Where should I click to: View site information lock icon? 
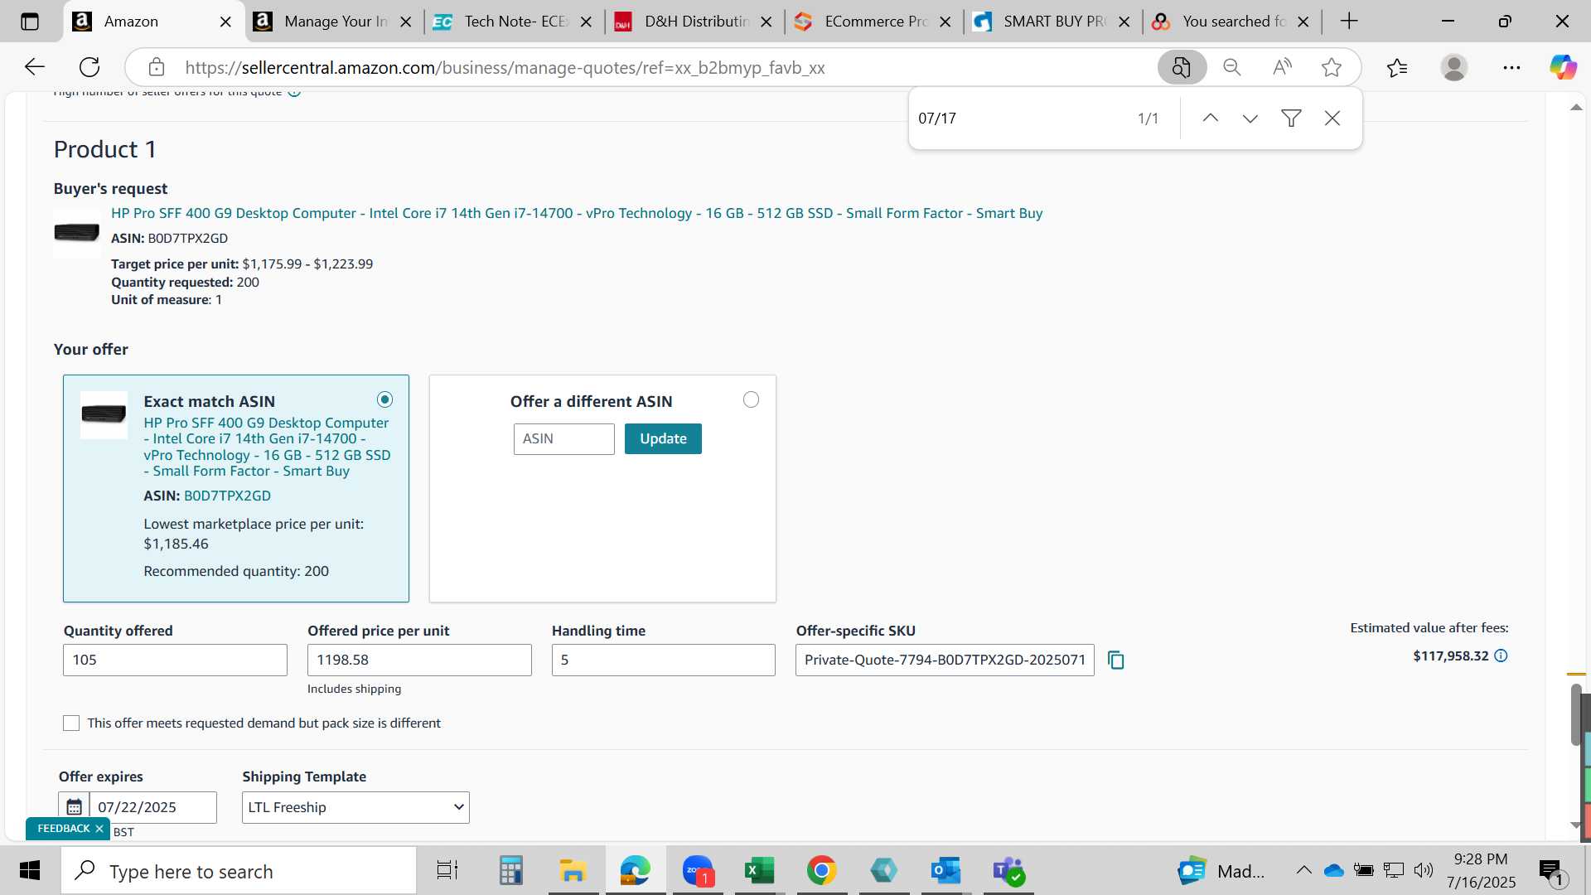point(157,67)
